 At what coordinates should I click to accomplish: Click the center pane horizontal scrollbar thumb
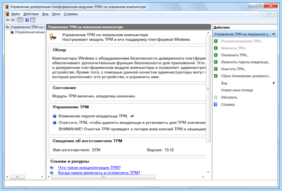click(x=103, y=177)
